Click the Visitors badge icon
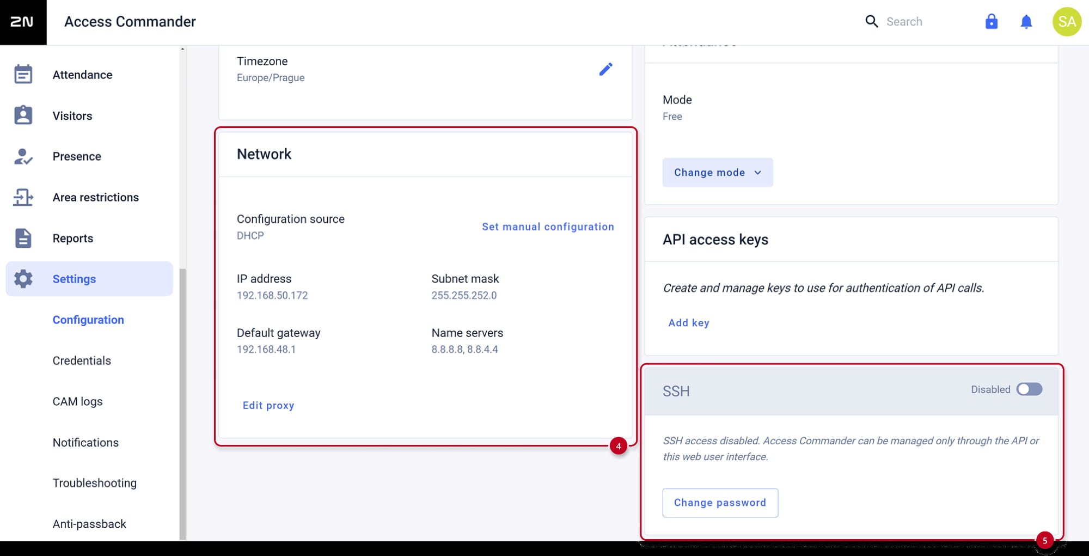Image resolution: width=1089 pixels, height=556 pixels. (23, 115)
